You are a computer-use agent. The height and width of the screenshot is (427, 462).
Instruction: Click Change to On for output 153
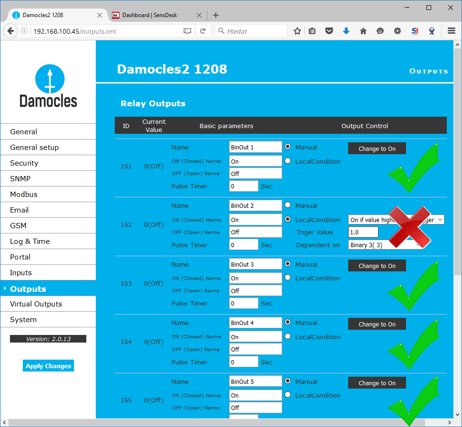point(377,266)
